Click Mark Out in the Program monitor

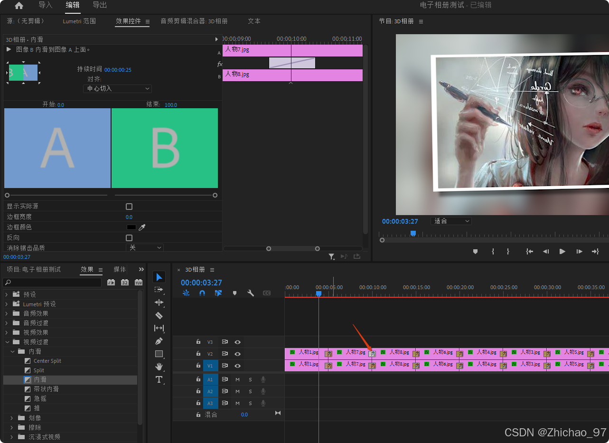(508, 252)
